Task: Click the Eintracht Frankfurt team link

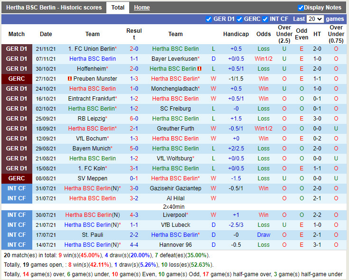Action: coord(91,99)
